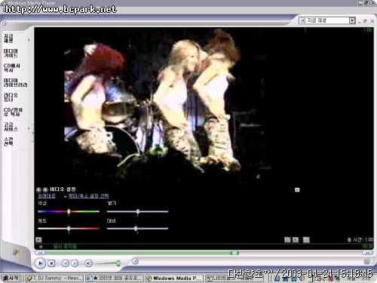377x283 pixels.
Task: Click the middle icon of the bottom-right video pane buttons
Action: (x=296, y=240)
